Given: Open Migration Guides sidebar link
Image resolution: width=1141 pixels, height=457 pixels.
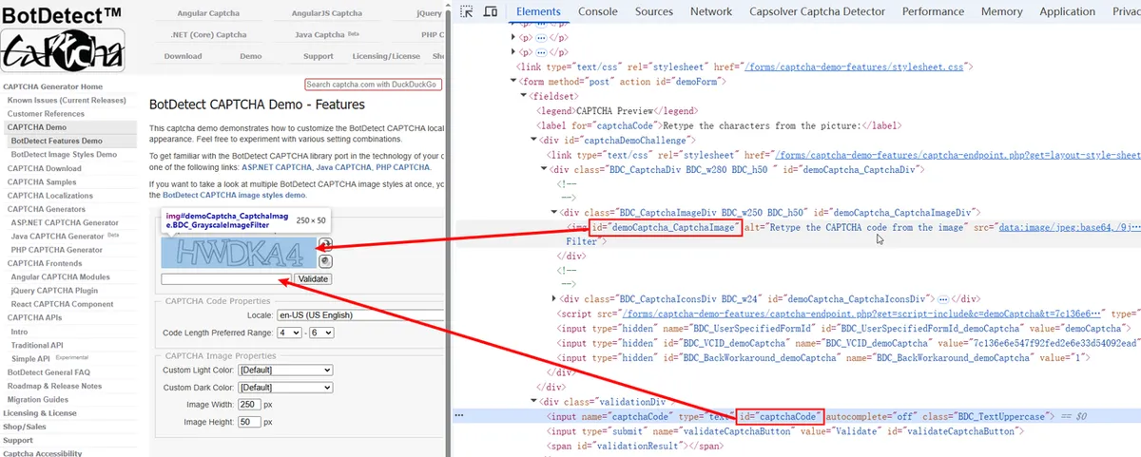Looking at the screenshot, I should 37,400.
